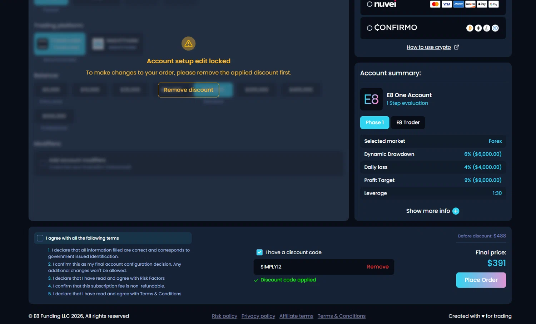Click the 'Account setup edit locked' heading

pos(188,61)
